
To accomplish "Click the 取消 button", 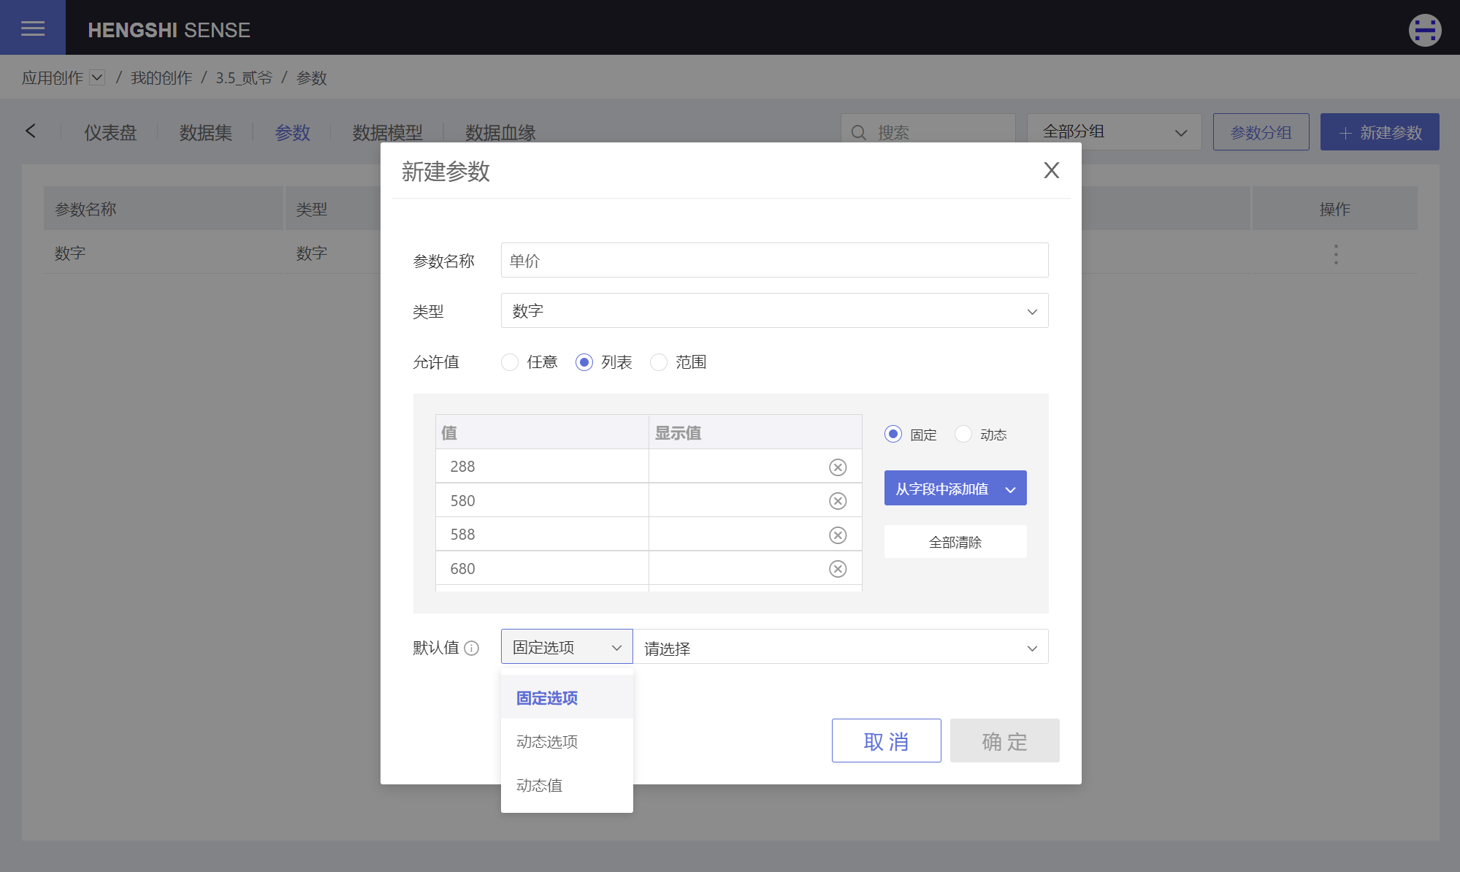I will (x=886, y=741).
